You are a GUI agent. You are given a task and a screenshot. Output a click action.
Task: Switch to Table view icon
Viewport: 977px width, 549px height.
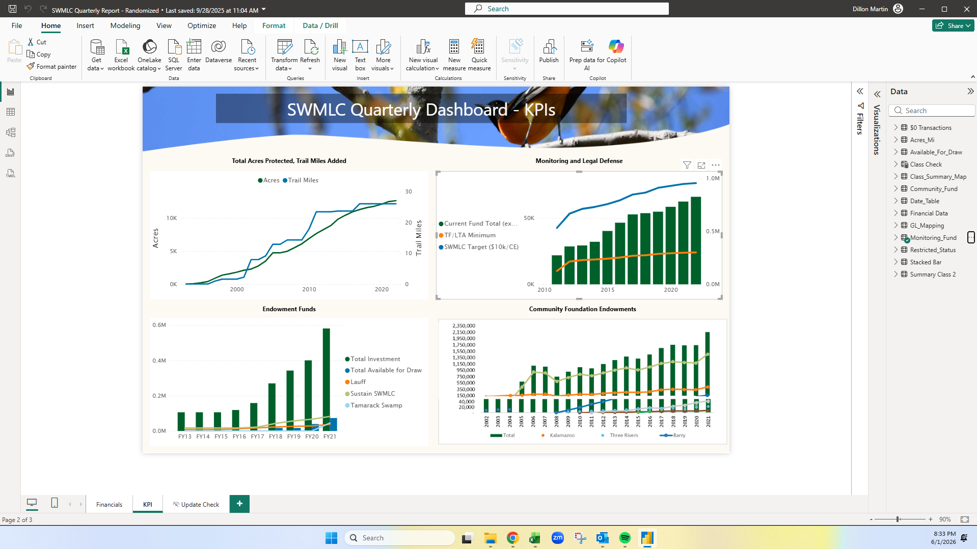point(11,112)
